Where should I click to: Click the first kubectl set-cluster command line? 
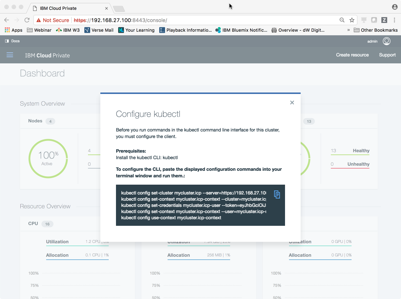(x=194, y=193)
